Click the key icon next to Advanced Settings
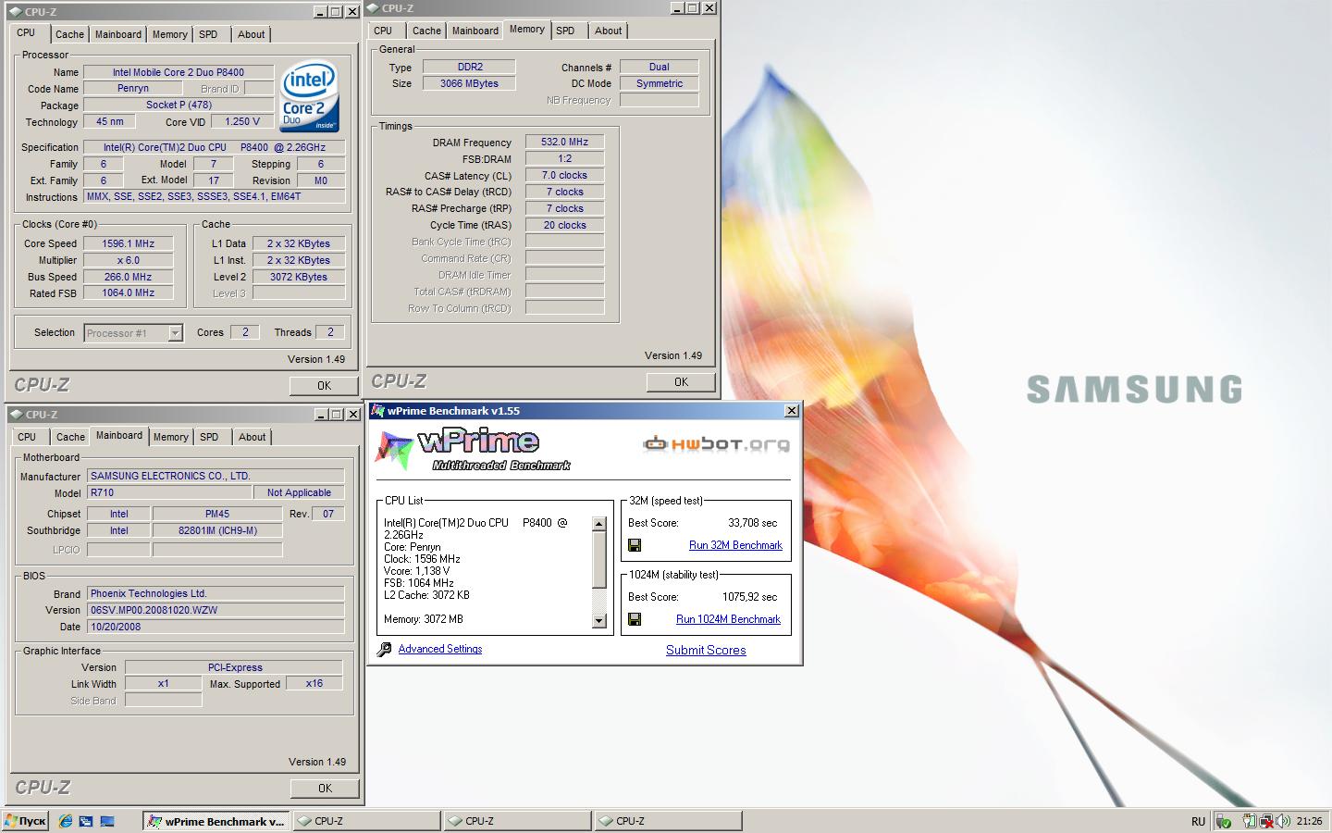 [x=385, y=650]
